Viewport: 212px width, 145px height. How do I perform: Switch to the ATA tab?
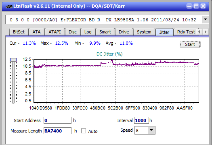[x=36, y=32]
